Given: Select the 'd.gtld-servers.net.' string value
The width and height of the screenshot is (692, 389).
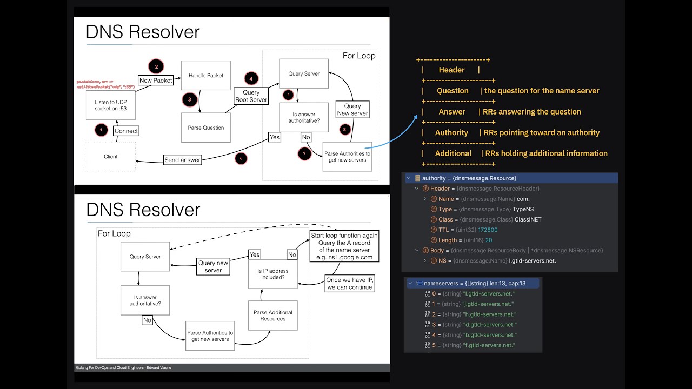Looking at the screenshot, I should coord(489,325).
